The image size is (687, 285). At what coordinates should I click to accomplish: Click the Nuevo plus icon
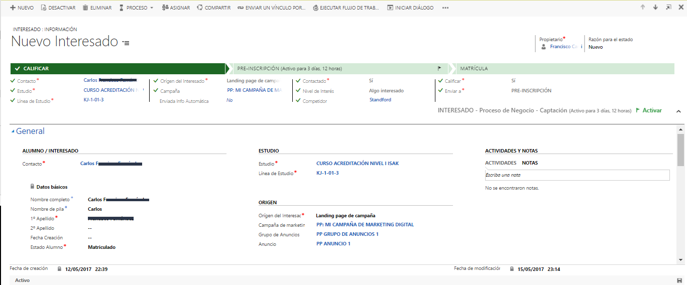[13, 8]
